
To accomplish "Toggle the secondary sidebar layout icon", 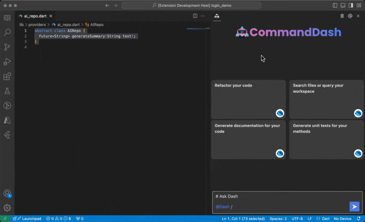I will pos(351,5).
